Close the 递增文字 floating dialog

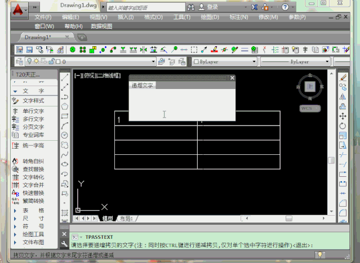click(232, 78)
